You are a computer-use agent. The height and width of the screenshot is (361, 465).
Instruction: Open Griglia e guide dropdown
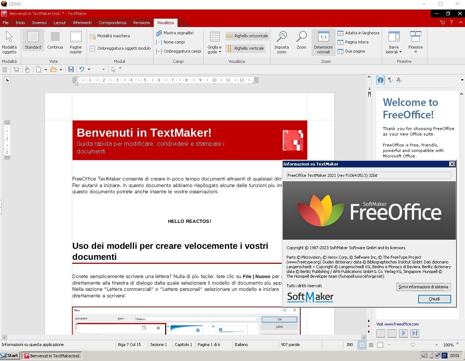(x=214, y=42)
